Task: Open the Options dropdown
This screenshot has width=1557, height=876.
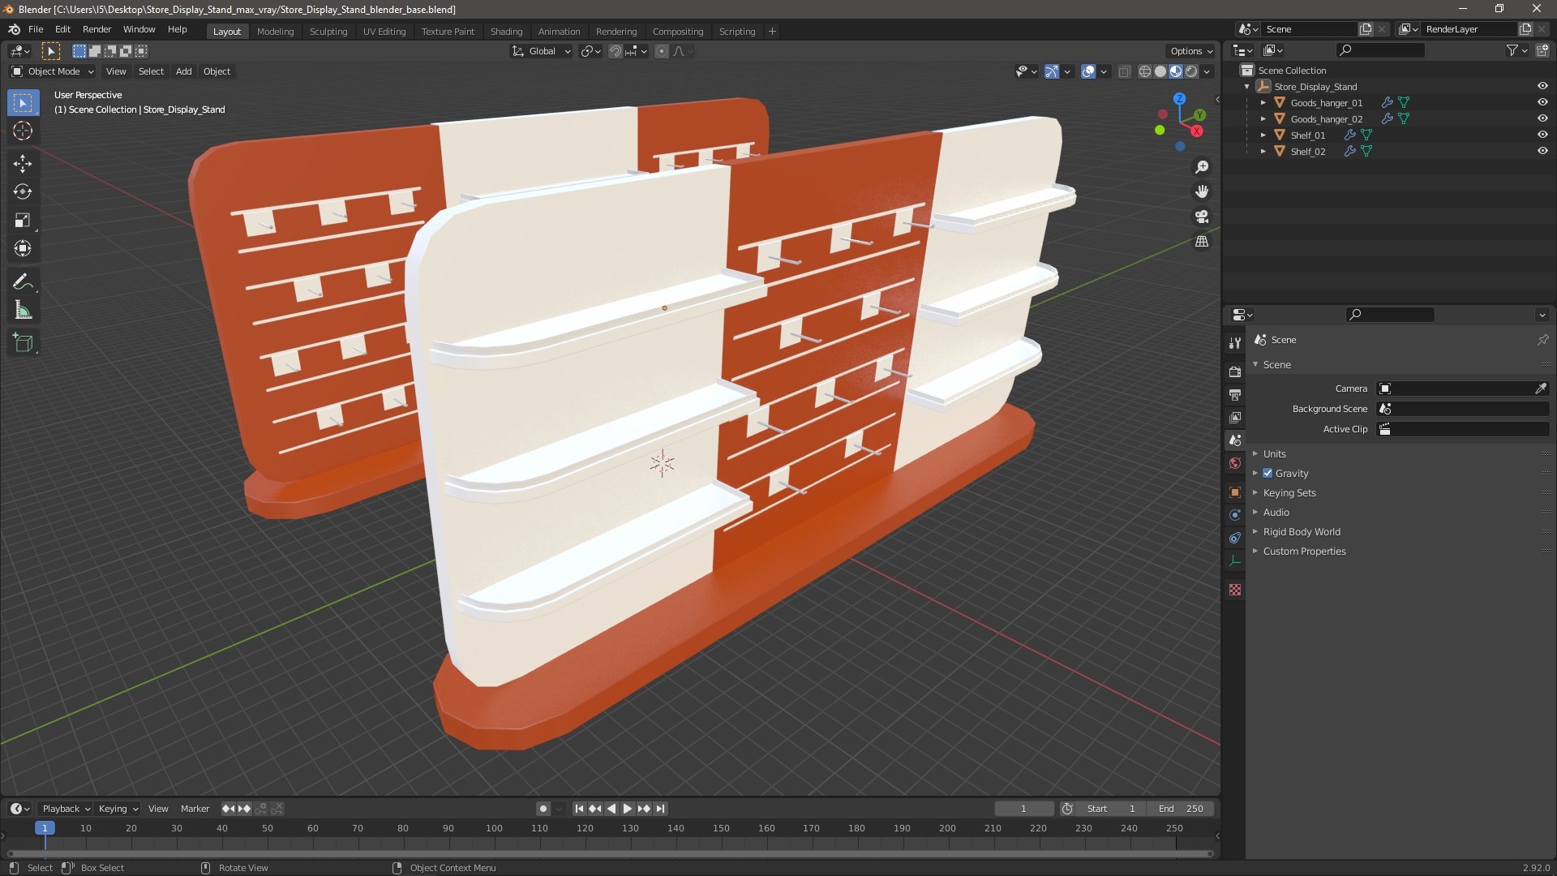Action: tap(1191, 51)
